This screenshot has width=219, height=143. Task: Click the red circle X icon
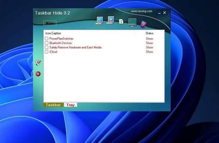[x=38, y=74]
